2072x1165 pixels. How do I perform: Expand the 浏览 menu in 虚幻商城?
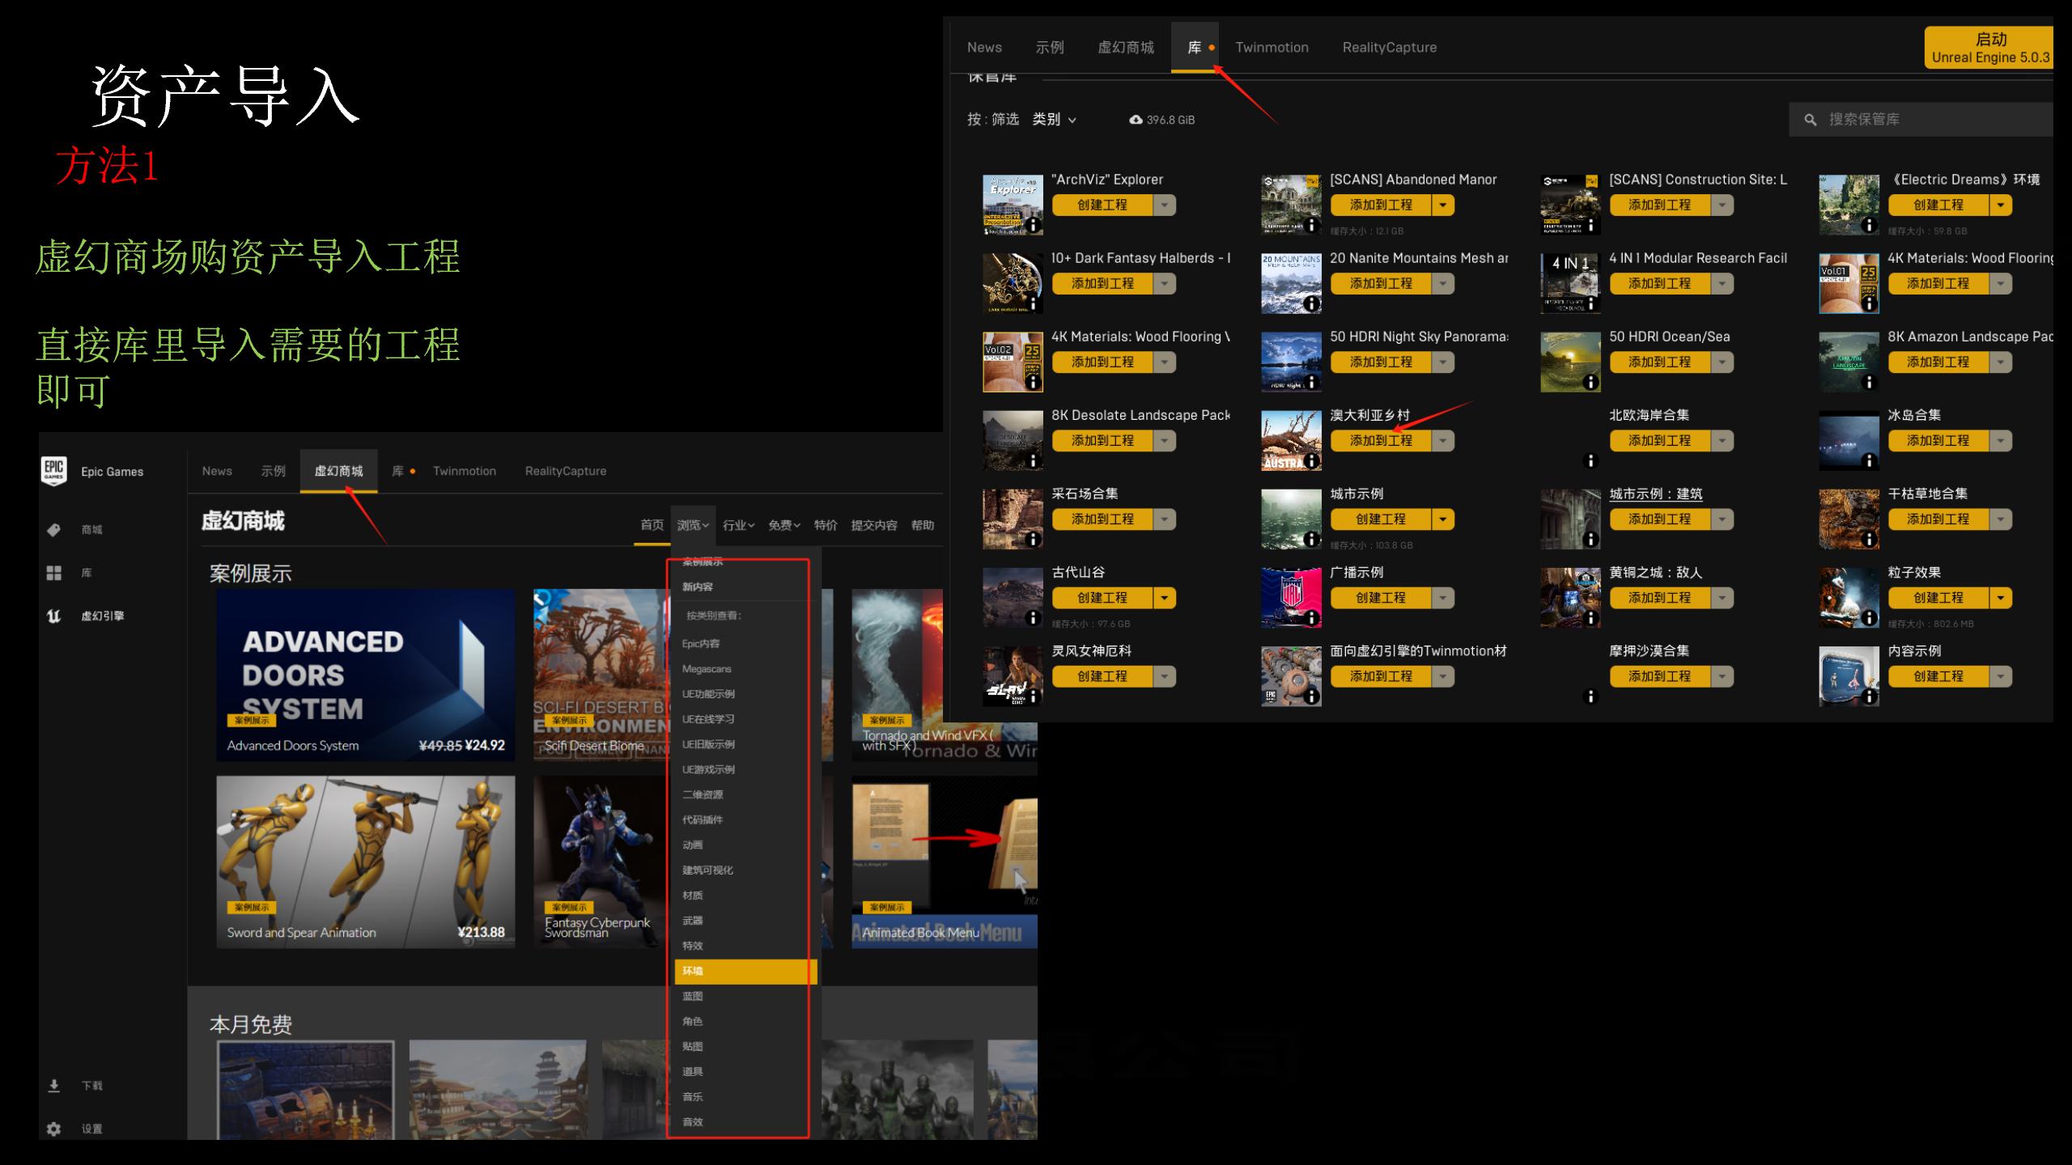693,525
